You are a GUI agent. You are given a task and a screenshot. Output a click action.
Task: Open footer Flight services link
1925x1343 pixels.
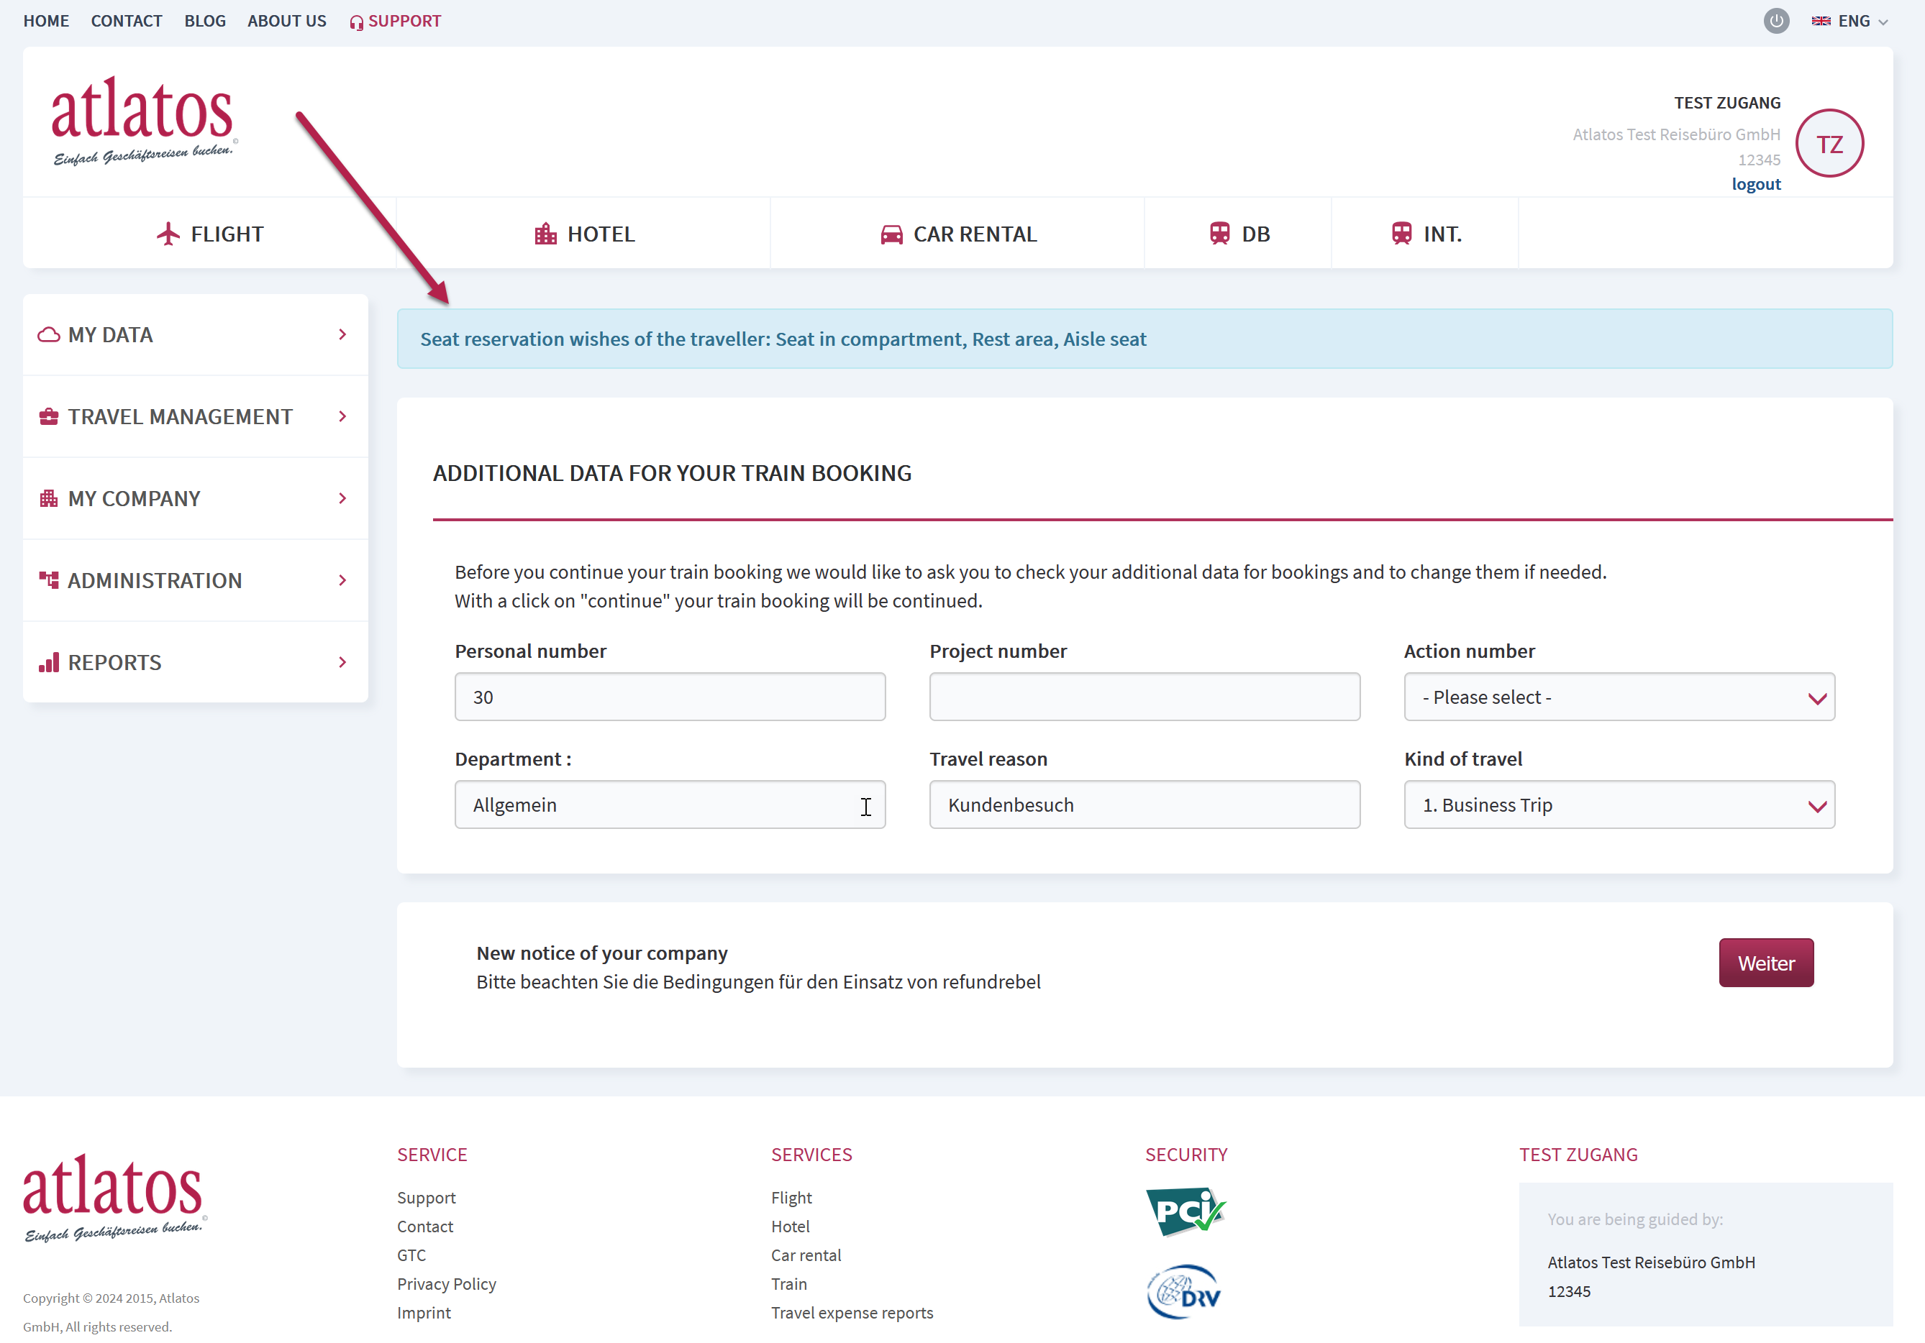point(791,1198)
